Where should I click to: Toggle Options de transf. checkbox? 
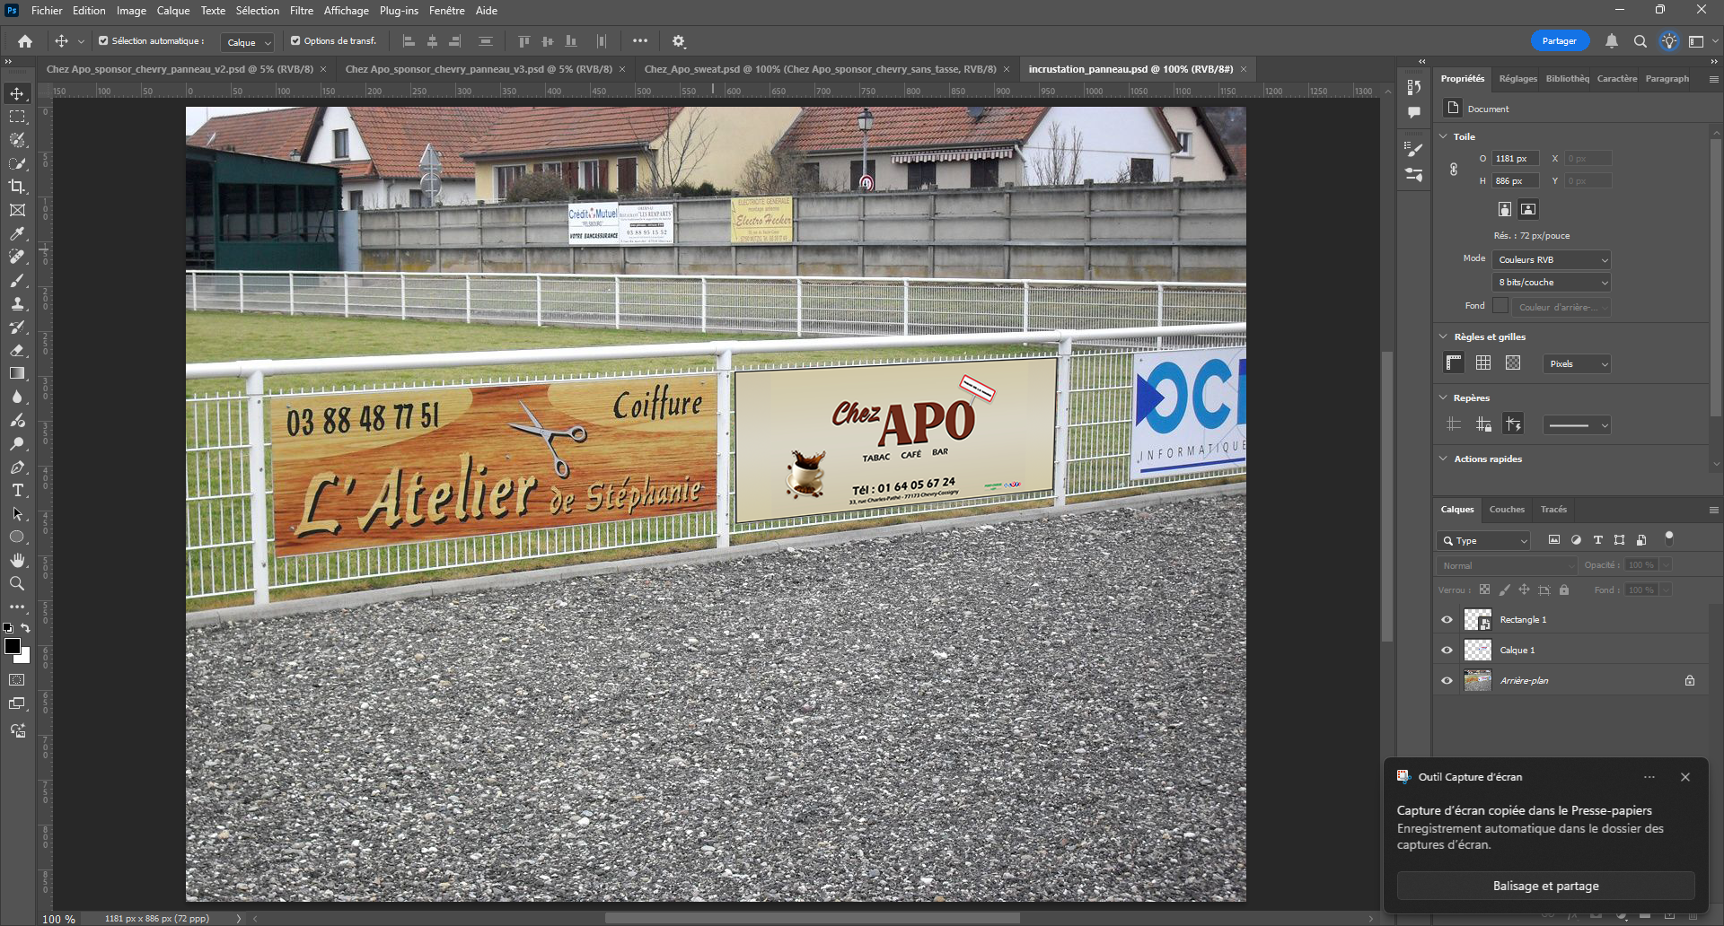coord(295,40)
